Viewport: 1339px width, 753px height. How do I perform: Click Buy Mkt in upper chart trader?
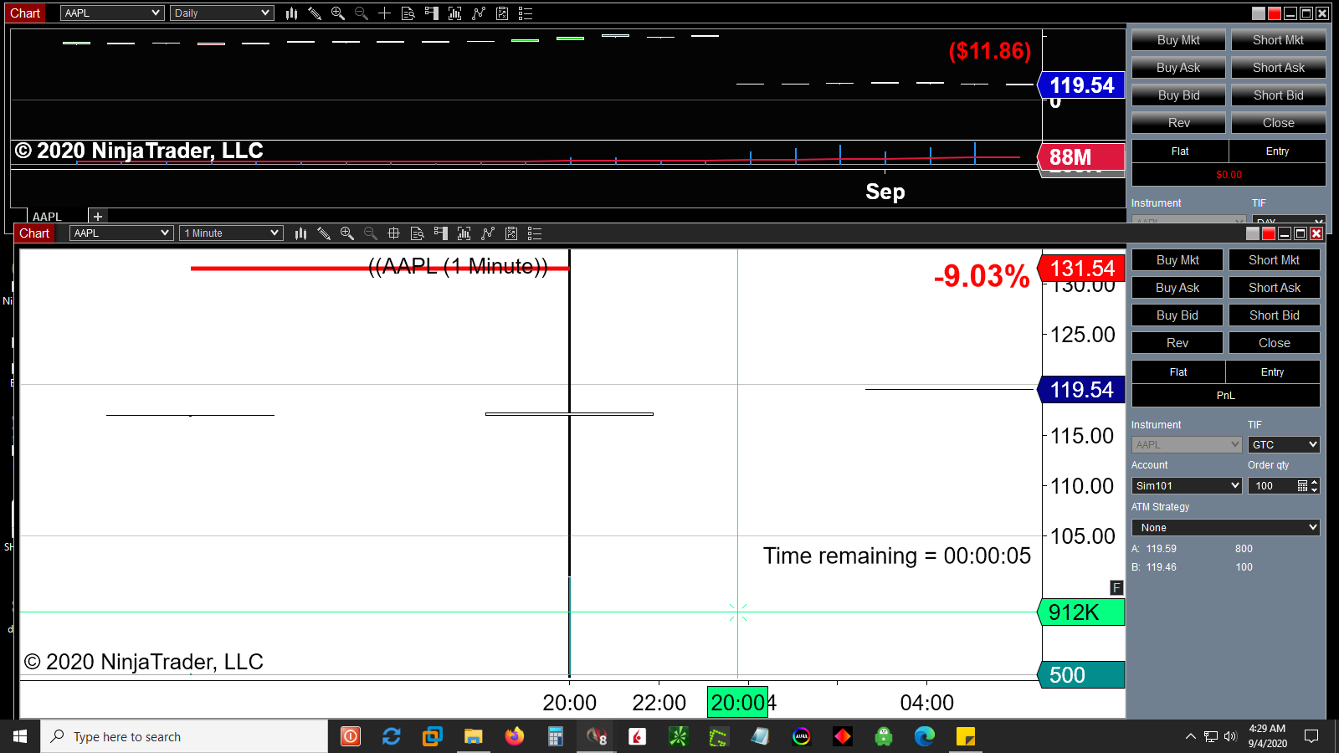click(x=1178, y=40)
